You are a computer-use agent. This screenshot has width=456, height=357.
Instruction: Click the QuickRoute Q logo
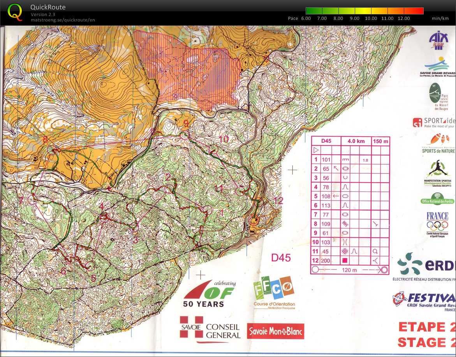(x=14, y=12)
